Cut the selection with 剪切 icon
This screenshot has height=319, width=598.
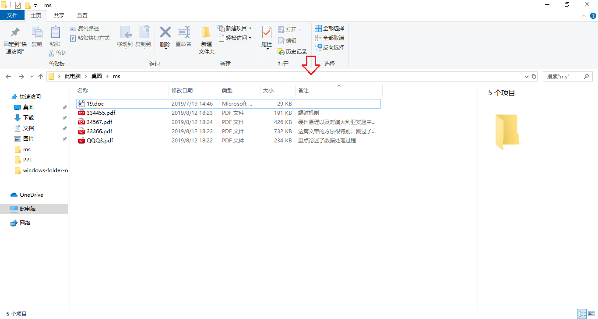click(x=57, y=53)
